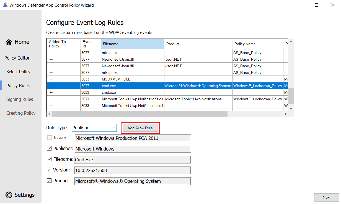Viewport: 341px width, 204px height.
Task: Go to Policy Editor in sidebar
Action: click(x=17, y=58)
